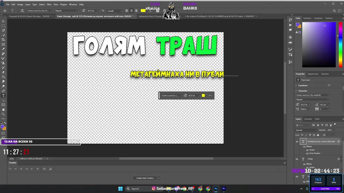Toggle Drop Shadow effect visibility on top layer
The width and height of the screenshot is (344, 193).
point(307,153)
